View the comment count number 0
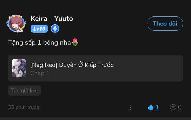Screen dimensions: 191x120 (180, 107)
